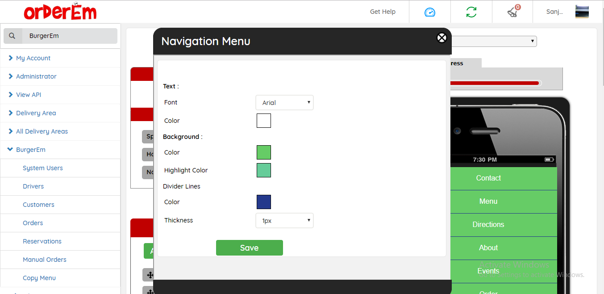Image resolution: width=604 pixels, height=294 pixels.
Task: Select the blue divider line color swatch
Action: tap(263, 202)
